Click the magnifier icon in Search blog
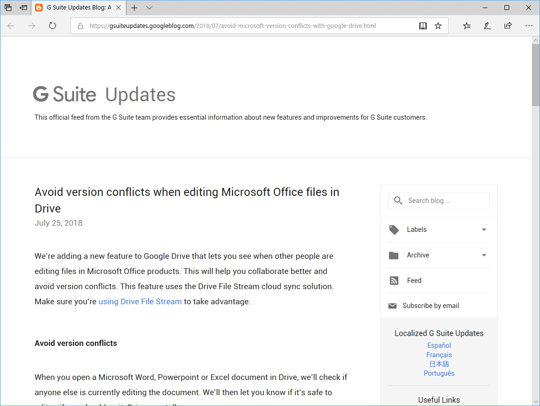The width and height of the screenshot is (540, 406). pos(398,200)
